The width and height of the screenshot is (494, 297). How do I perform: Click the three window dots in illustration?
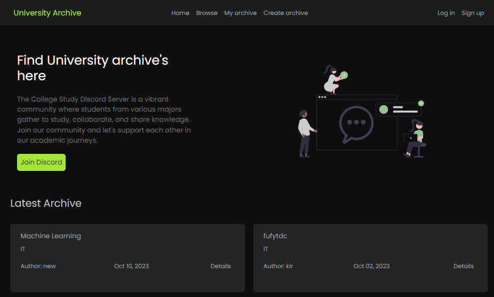coord(322,97)
